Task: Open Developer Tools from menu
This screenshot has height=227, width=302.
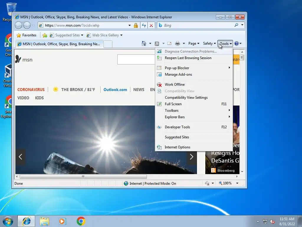Action: coord(194,127)
